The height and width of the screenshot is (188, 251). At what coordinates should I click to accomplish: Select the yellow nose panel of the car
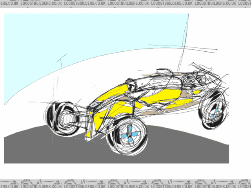tap(90, 125)
